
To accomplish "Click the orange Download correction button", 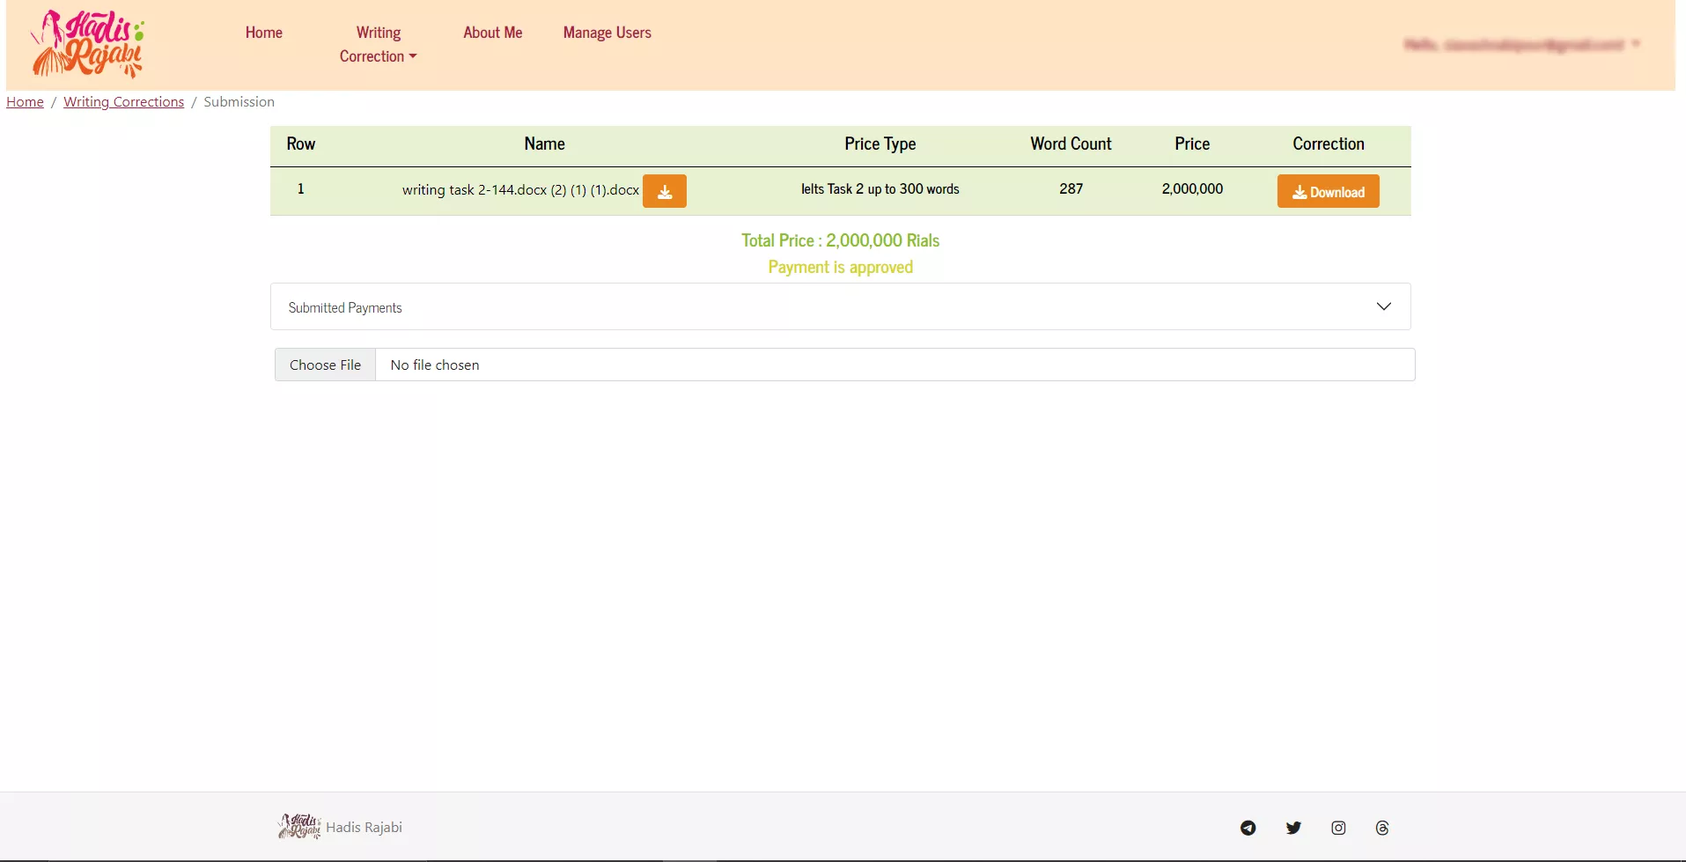I will (1327, 192).
